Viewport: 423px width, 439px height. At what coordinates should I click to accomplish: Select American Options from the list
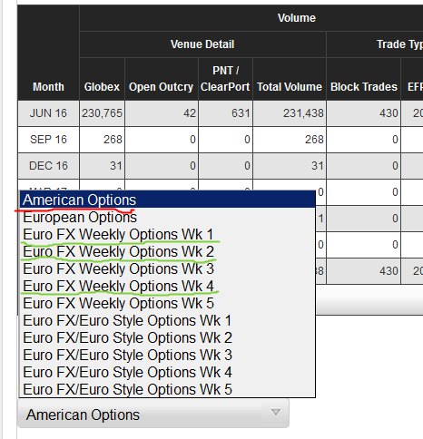pyautogui.click(x=167, y=200)
